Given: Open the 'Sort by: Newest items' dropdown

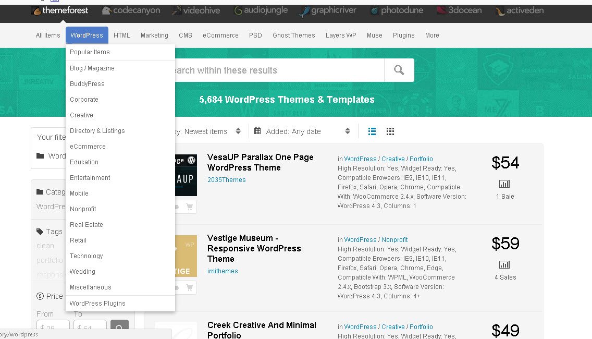Looking at the screenshot, I should coord(207,131).
